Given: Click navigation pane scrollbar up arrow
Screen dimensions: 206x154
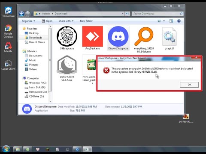Looking at the screenshot, I should pos(50,27).
